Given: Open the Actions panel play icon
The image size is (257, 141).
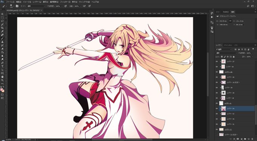Looking at the screenshot, I should click(212, 17).
